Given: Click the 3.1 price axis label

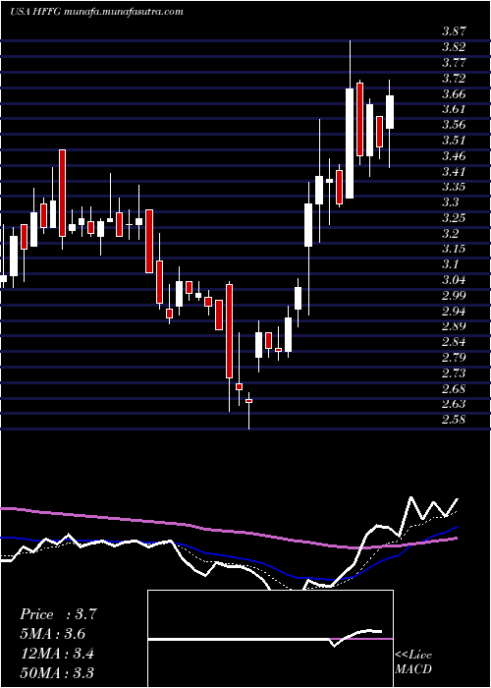Looking at the screenshot, I should (450, 264).
